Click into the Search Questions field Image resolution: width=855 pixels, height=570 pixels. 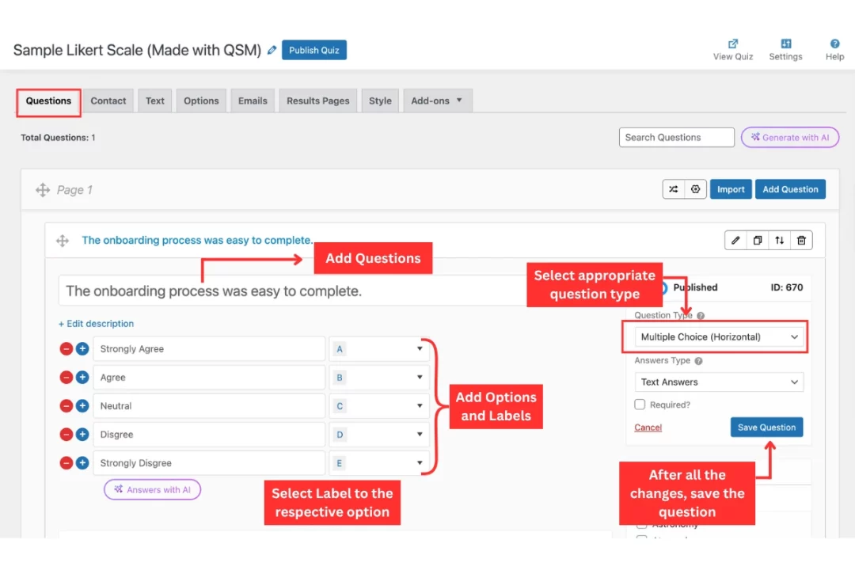click(676, 138)
